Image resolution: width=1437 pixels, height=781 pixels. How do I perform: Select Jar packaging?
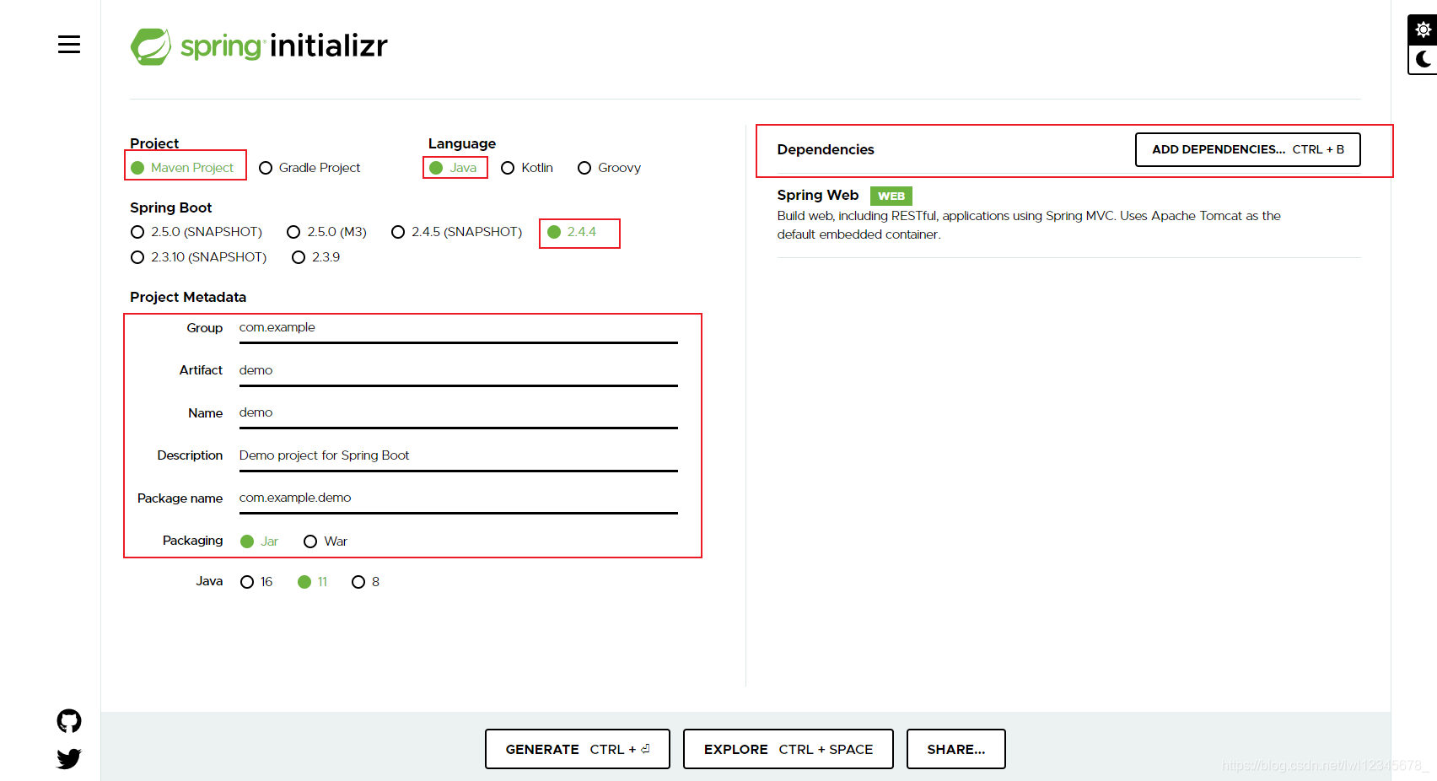[x=259, y=541]
